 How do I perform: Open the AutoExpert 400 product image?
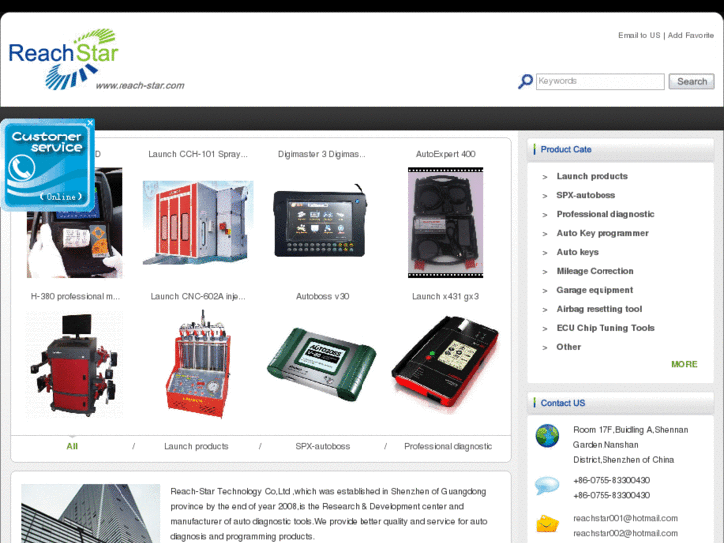445,223
